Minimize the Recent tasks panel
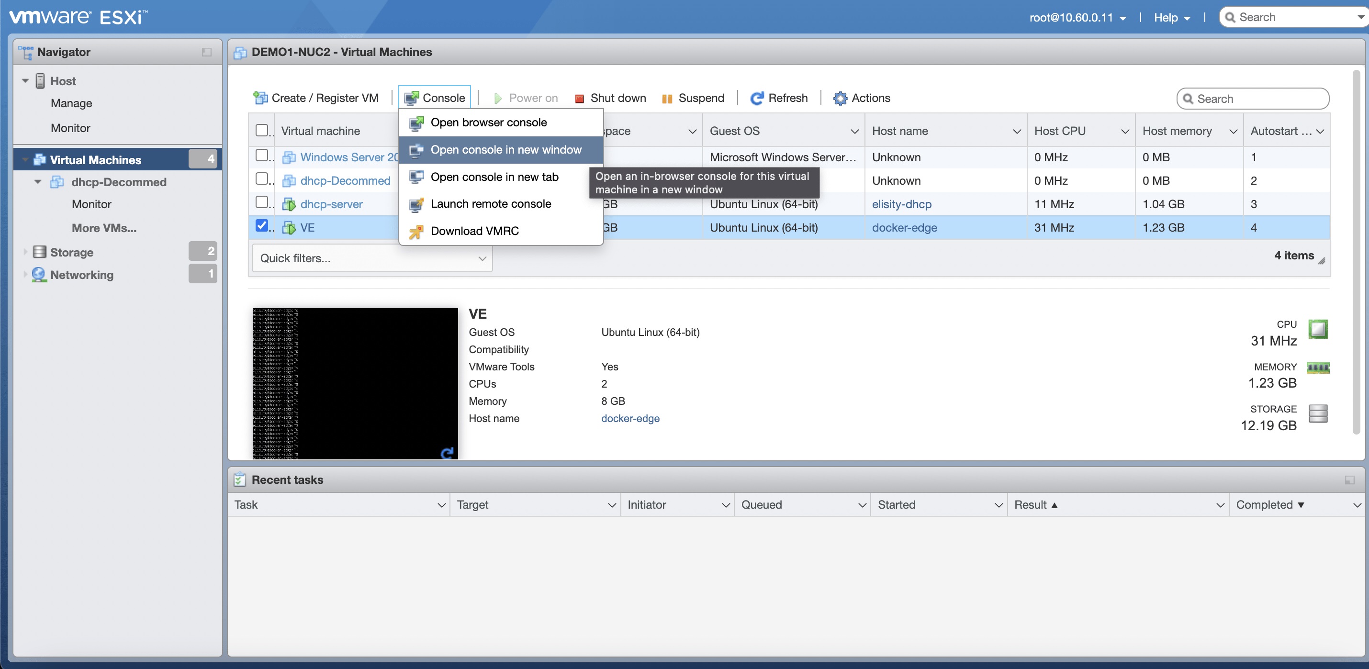The width and height of the screenshot is (1369, 669). 1349,480
